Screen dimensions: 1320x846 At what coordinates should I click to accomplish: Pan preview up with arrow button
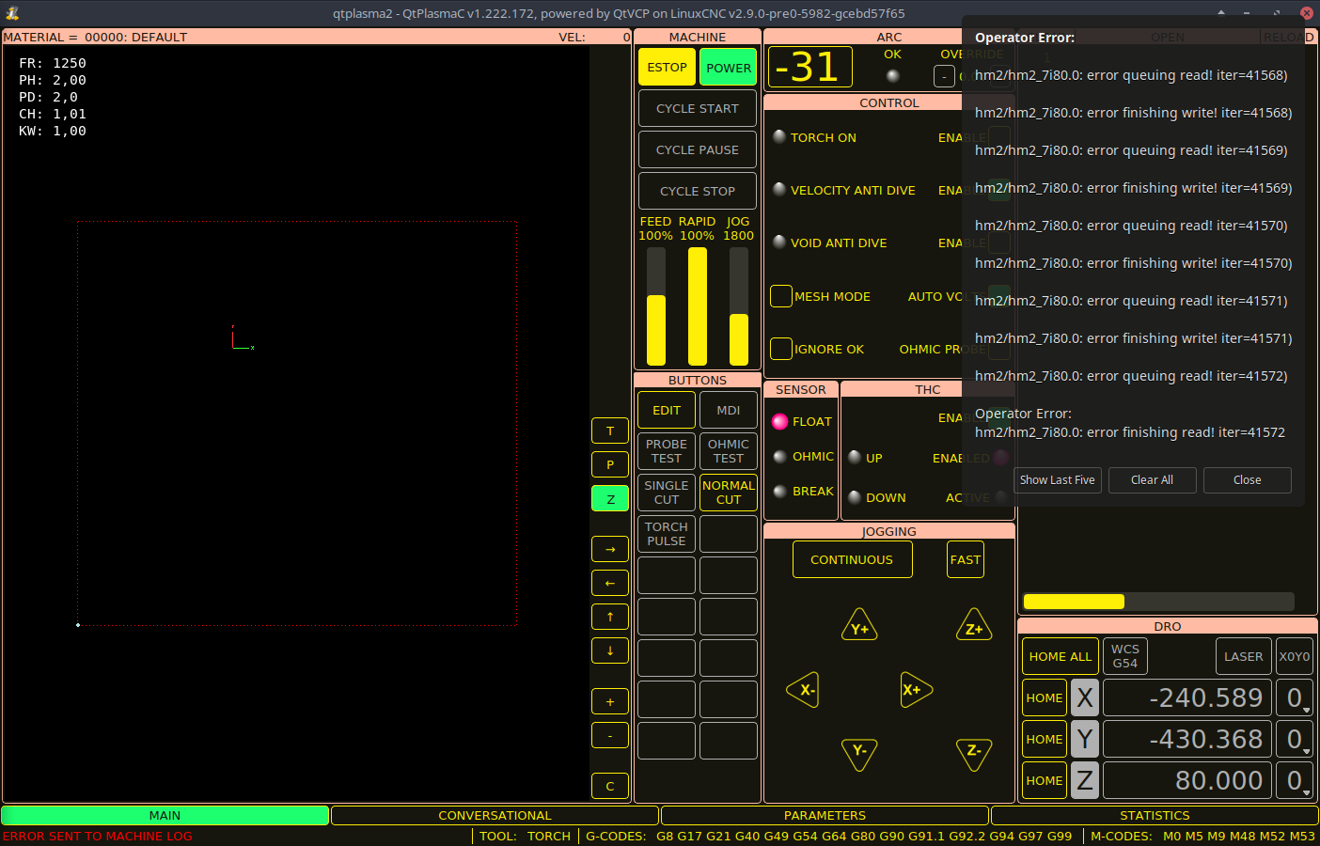pyautogui.click(x=610, y=617)
